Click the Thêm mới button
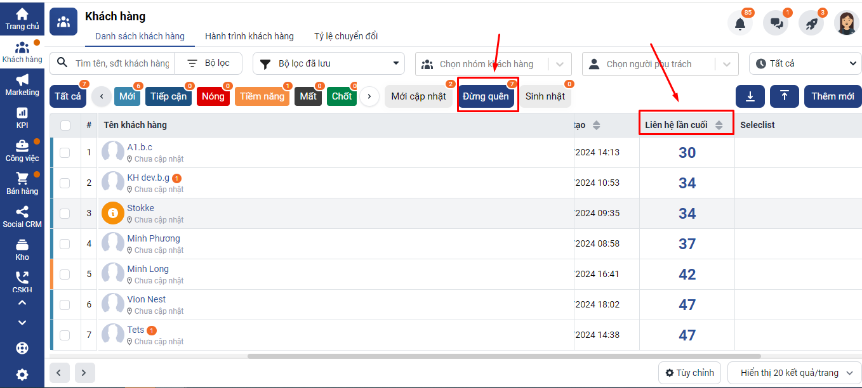 (833, 96)
